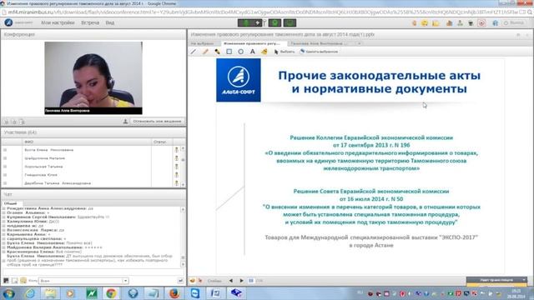Click the eraser clear-drawing icon
The width and height of the screenshot is (534, 300).
point(264,52)
